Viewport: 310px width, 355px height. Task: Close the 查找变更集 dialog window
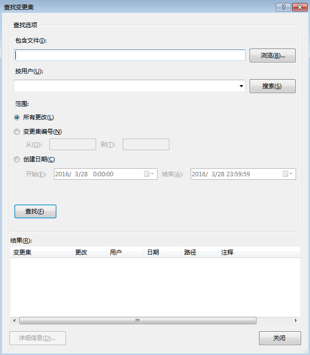point(300,6)
